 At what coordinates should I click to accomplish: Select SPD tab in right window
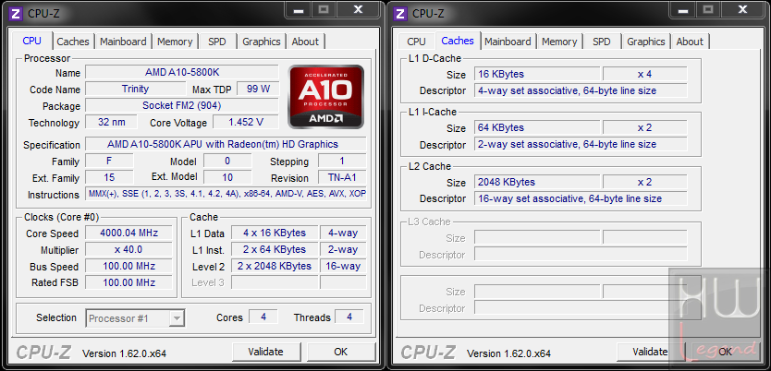(x=601, y=42)
